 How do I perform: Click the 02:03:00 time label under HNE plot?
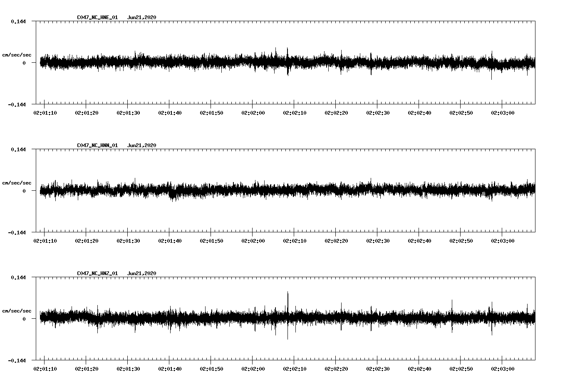503,113
